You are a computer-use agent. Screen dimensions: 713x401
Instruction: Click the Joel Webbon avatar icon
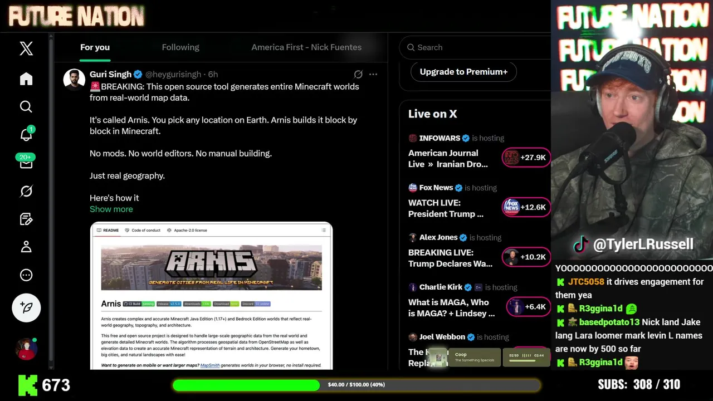[x=413, y=337]
